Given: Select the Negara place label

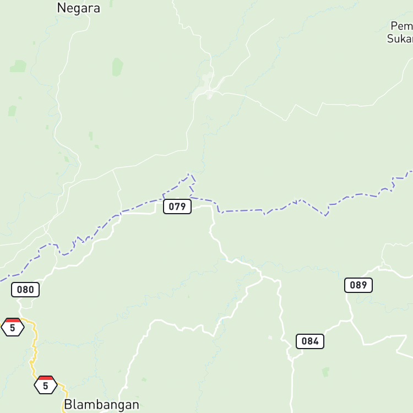Looking at the screenshot, I should click(x=79, y=8).
